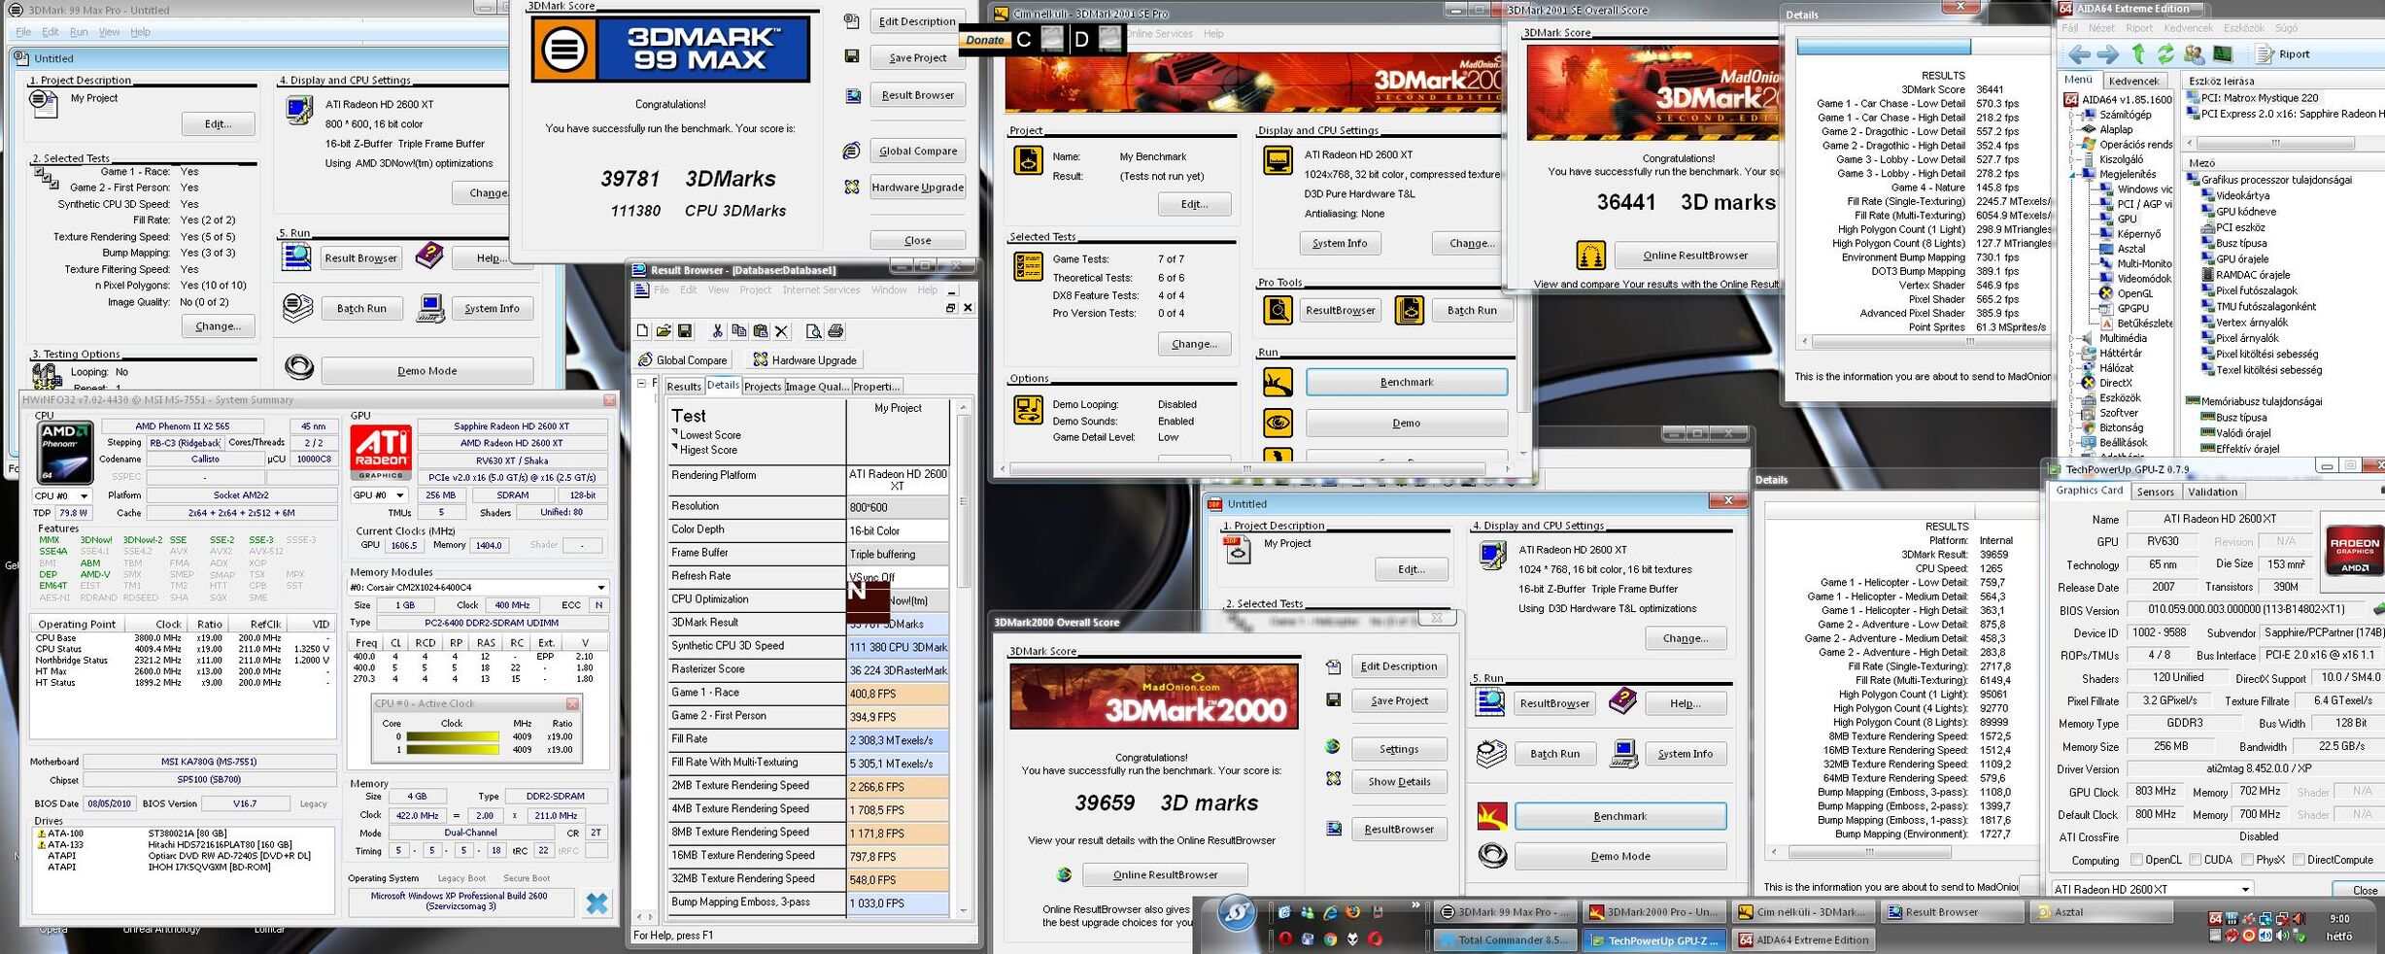Click HWiNFO blue X close icon

[x=596, y=903]
